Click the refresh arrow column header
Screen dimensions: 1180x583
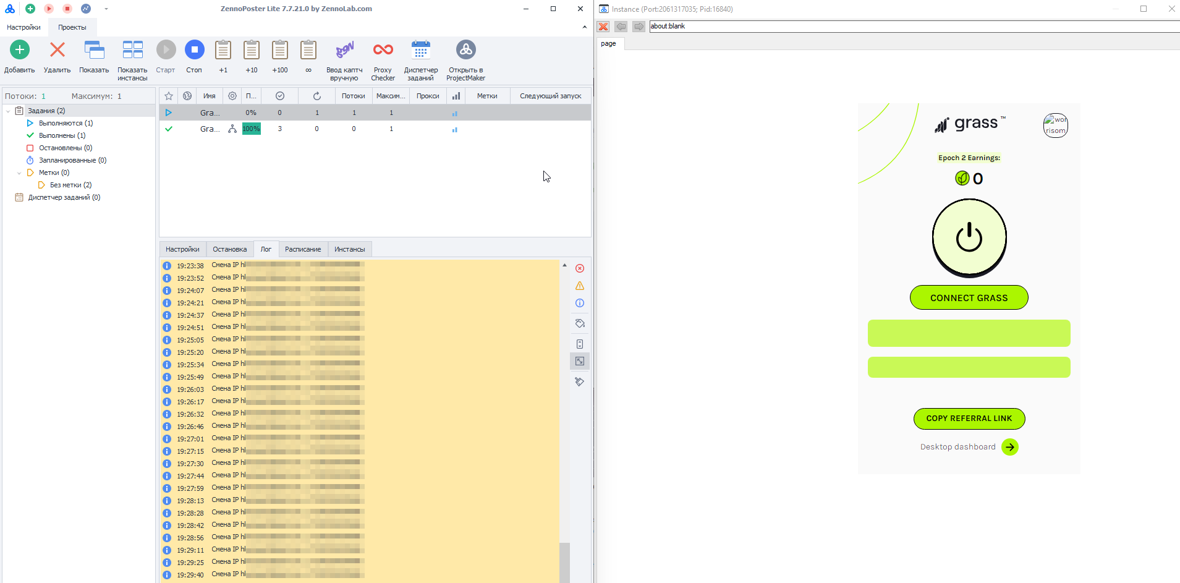click(x=317, y=96)
